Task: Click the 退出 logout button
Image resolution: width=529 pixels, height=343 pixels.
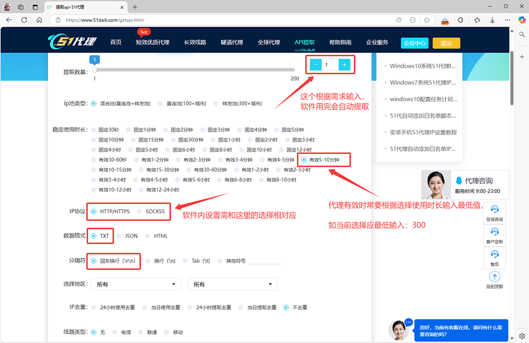Action: coord(446,43)
